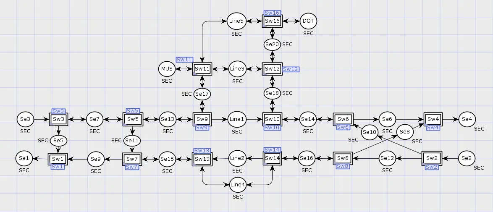Click the Line5 place node
This screenshot has width=493, height=212.
(236, 21)
